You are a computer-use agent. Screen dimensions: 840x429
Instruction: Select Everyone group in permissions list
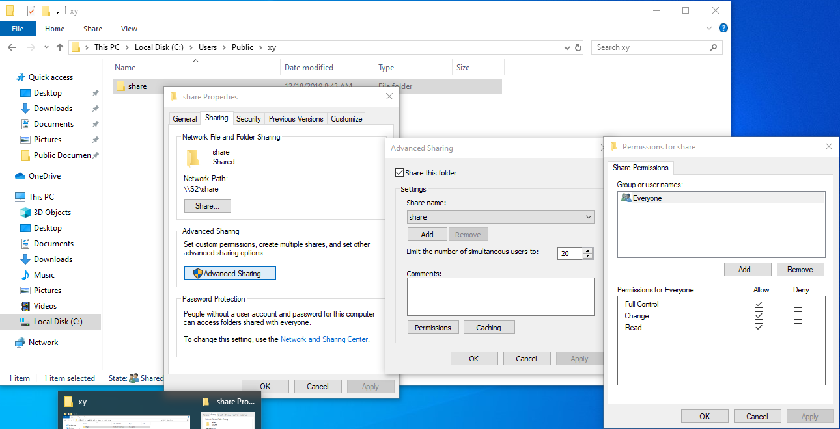[x=721, y=198]
